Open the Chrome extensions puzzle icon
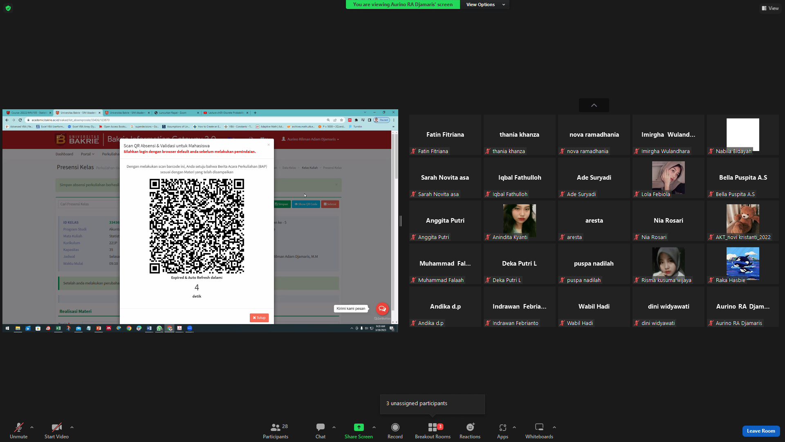Image resolution: width=785 pixels, height=442 pixels. coord(356,120)
